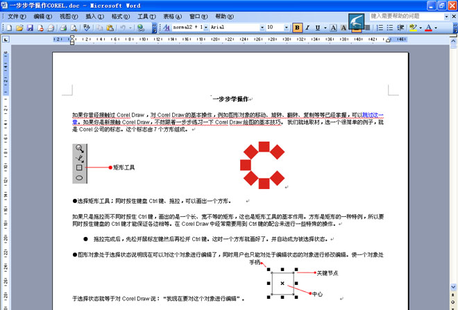Open a file with the Open folder icon
Image resolution: width=458 pixels, height=310 pixels.
[x=19, y=28]
